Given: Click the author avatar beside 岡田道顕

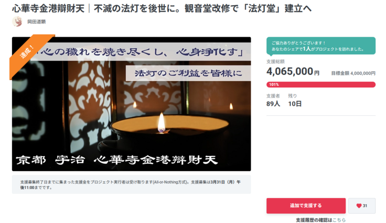Looking at the screenshot, I should point(17,21).
